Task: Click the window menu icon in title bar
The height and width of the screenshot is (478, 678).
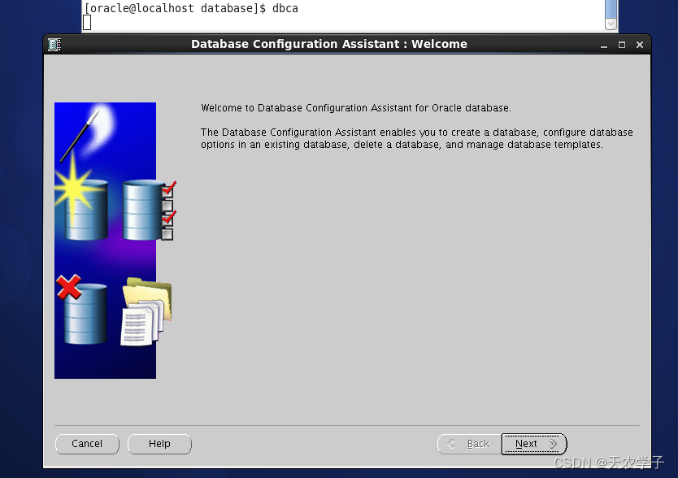Action: [54, 44]
